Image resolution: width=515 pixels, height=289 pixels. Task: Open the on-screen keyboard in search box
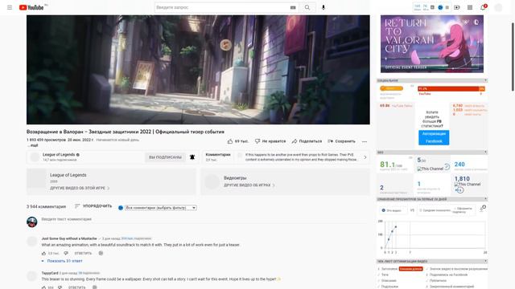(293, 7)
